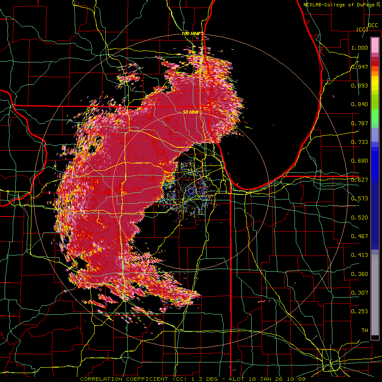The width and height of the screenshot is (382, 382).
Task: Click the 1.000 value on the color scale
Action: pos(360,48)
